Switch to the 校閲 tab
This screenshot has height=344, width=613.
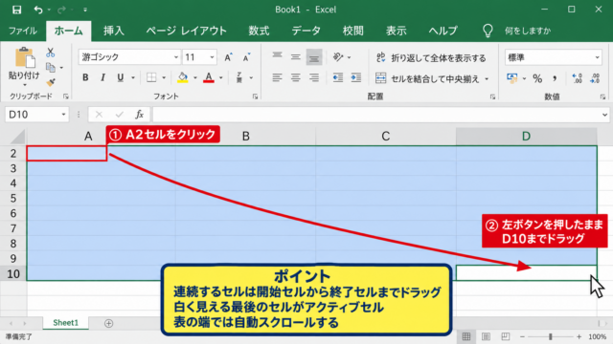(x=353, y=31)
